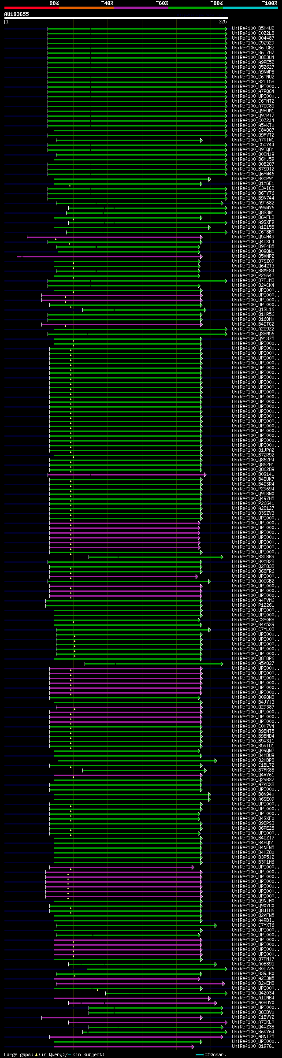Select hit UniRef100_B4DUK7
Screen dimensions: 282x1058
[253, 479]
